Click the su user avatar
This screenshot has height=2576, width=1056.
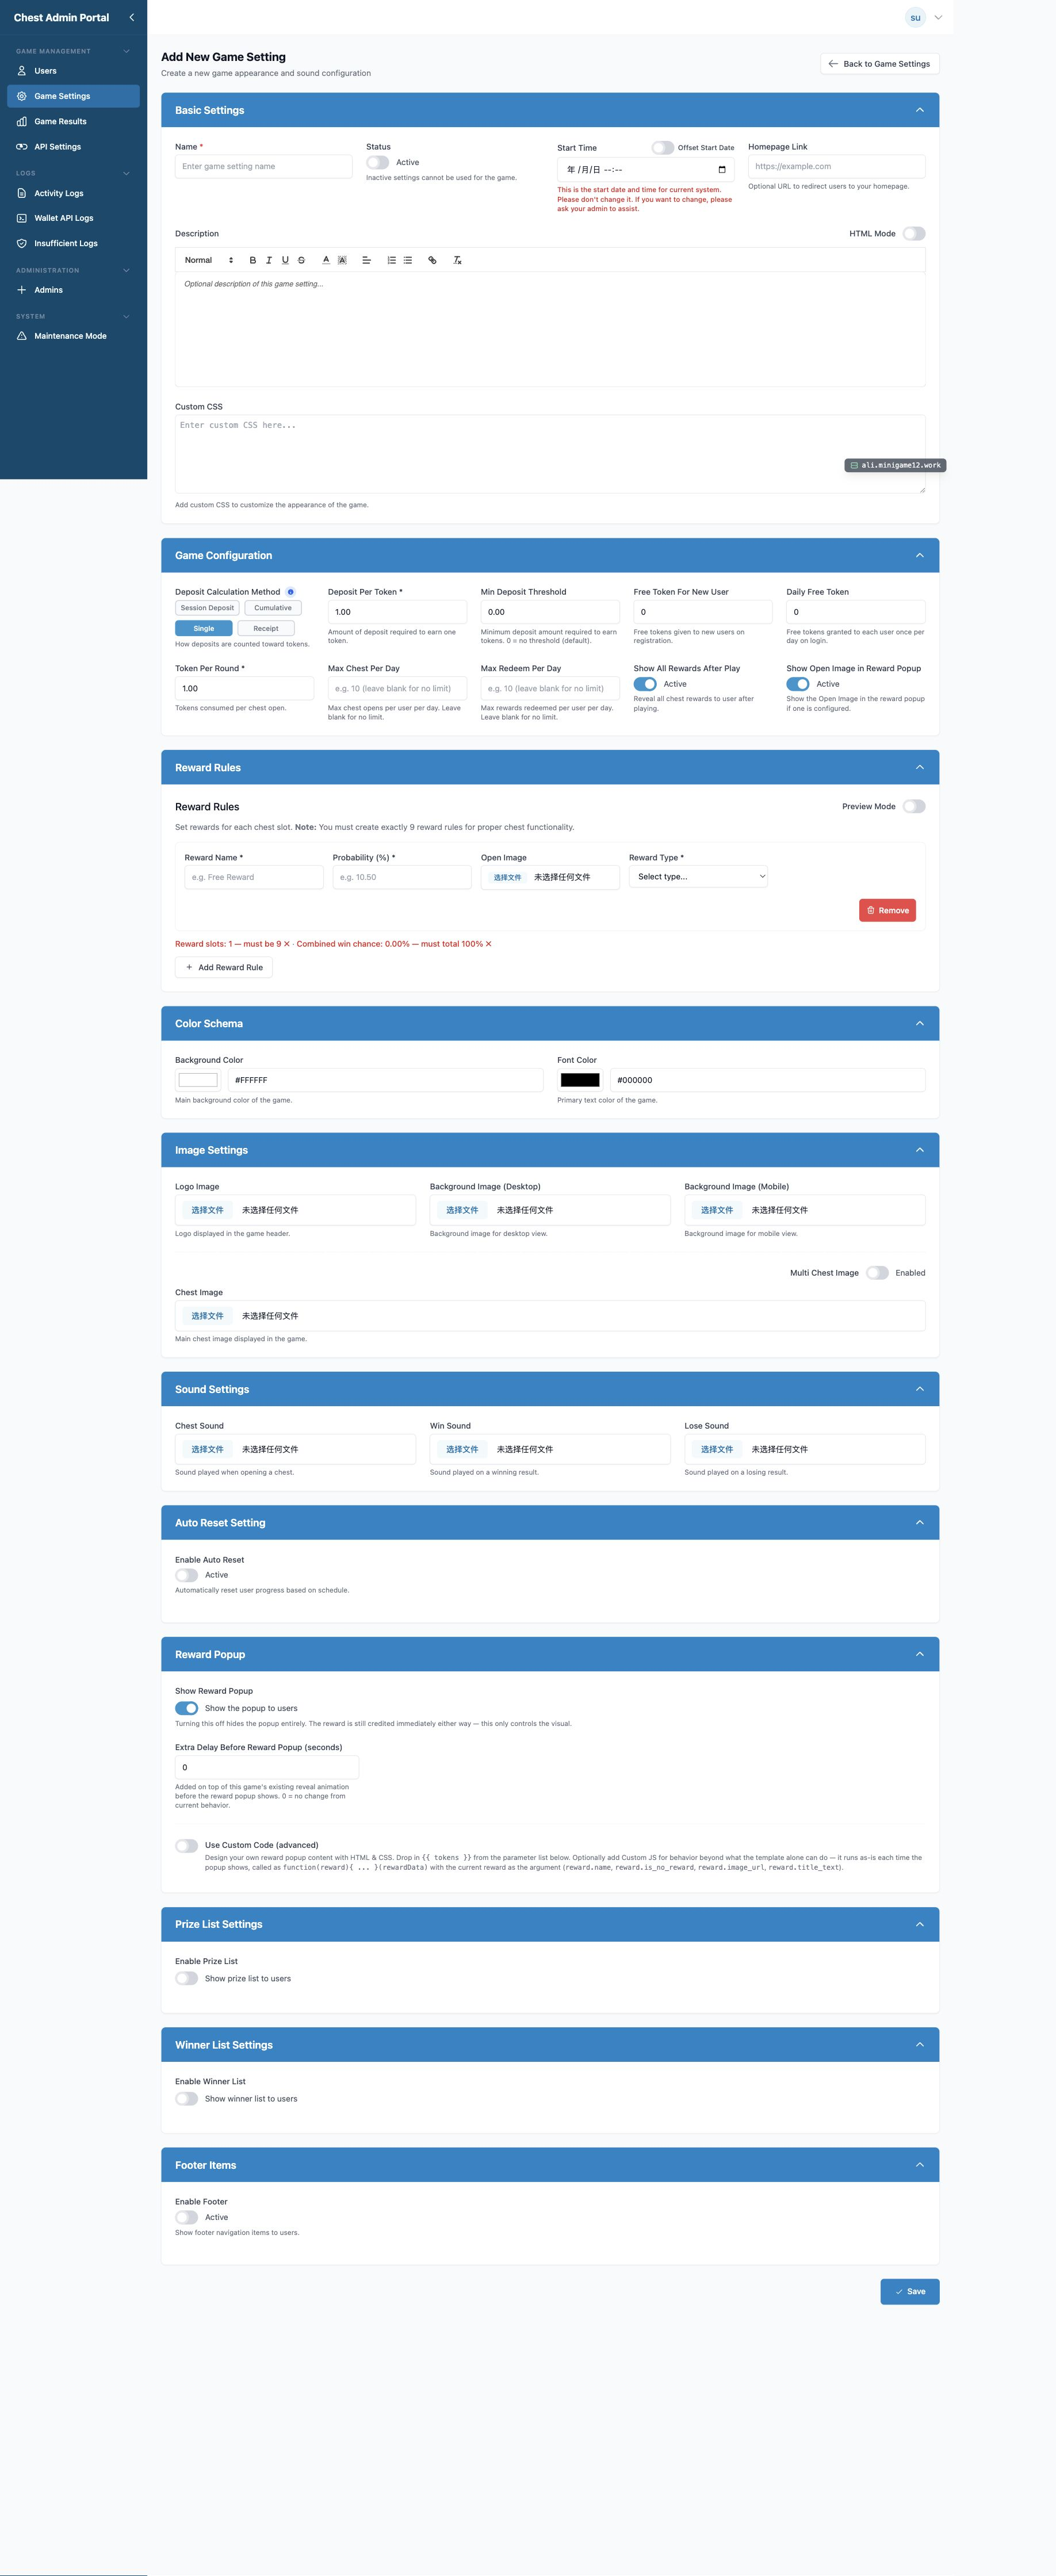point(915,17)
